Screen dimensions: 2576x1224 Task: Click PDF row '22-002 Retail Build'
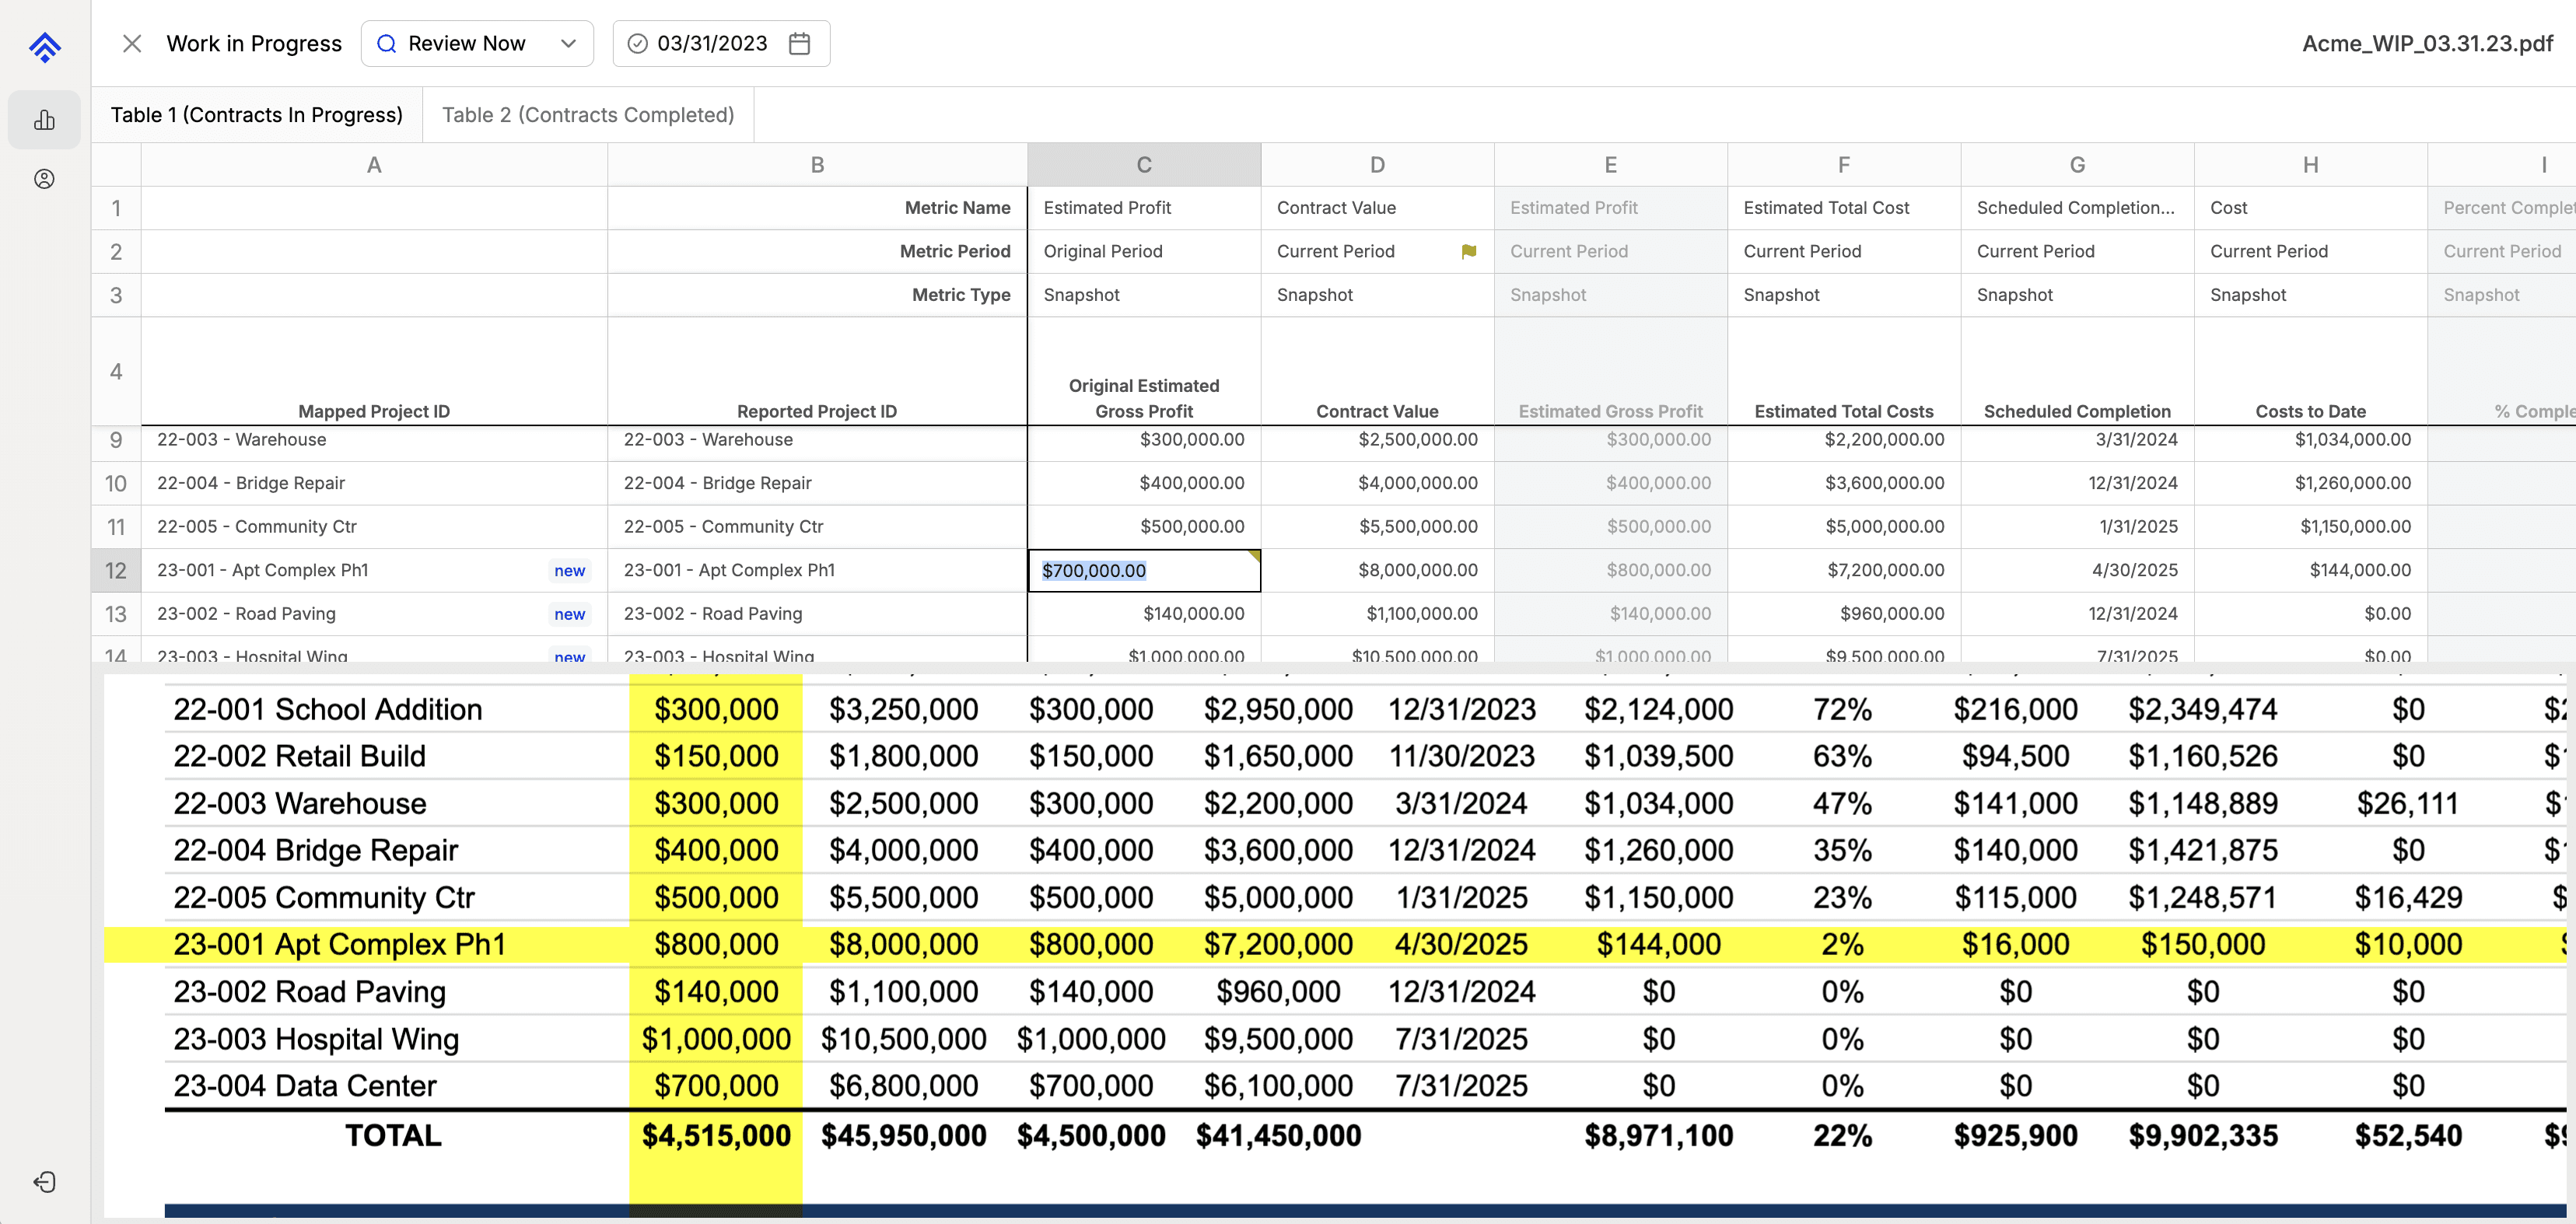point(299,756)
